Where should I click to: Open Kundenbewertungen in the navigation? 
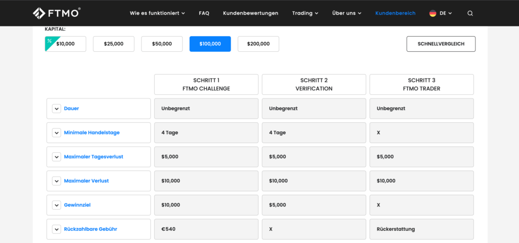[250, 13]
